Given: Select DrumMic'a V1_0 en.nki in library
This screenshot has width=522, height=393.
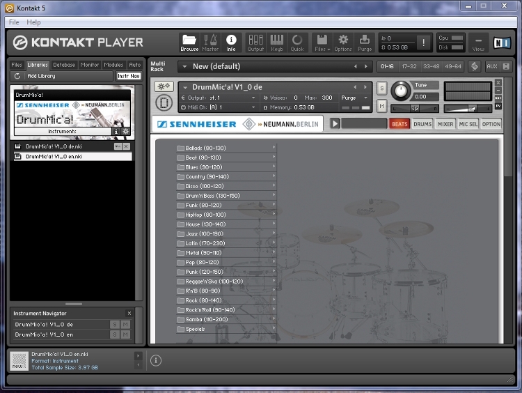Looking at the screenshot, I should click(72, 156).
